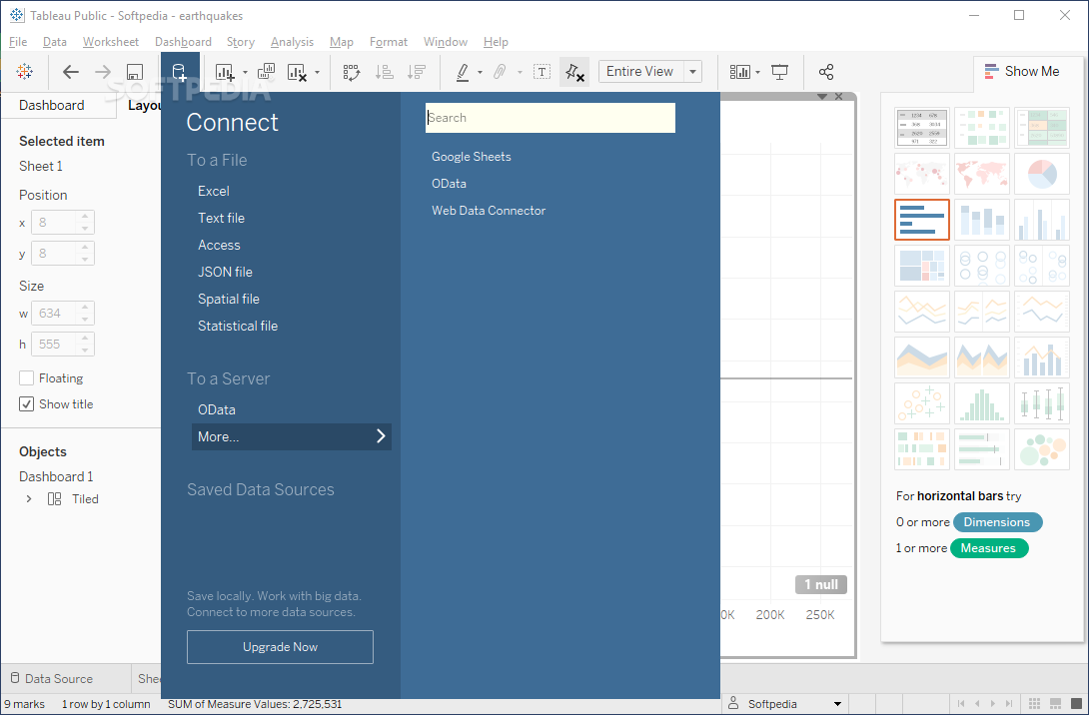Click the Sort ascending icon
Image resolution: width=1089 pixels, height=715 pixels.
[384, 72]
